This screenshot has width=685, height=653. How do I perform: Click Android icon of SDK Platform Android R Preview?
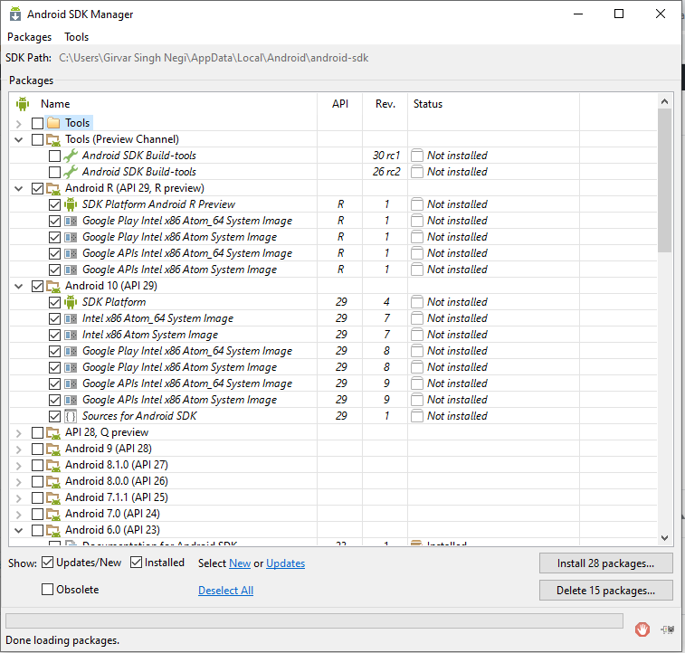coord(71,204)
